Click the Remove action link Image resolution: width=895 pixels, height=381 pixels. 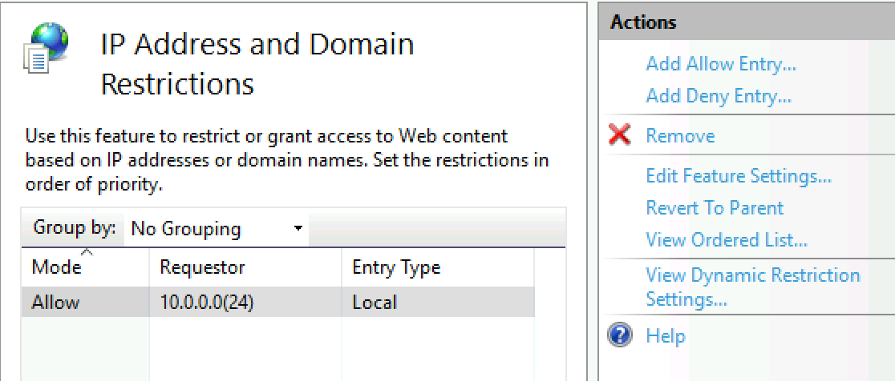pyautogui.click(x=680, y=136)
